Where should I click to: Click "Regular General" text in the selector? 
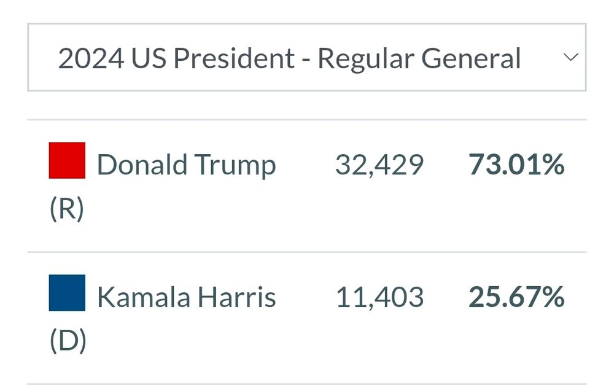(x=419, y=59)
